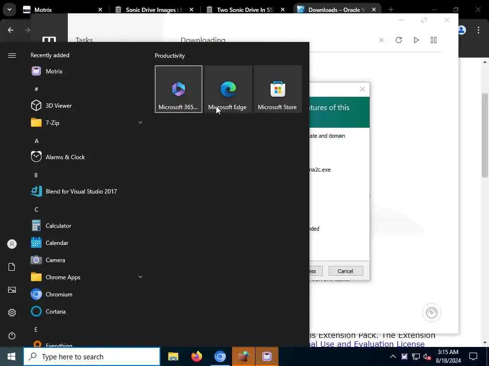Screen dimensions: 489x366
Task: Select the letter C group header
Action: pos(36,210)
